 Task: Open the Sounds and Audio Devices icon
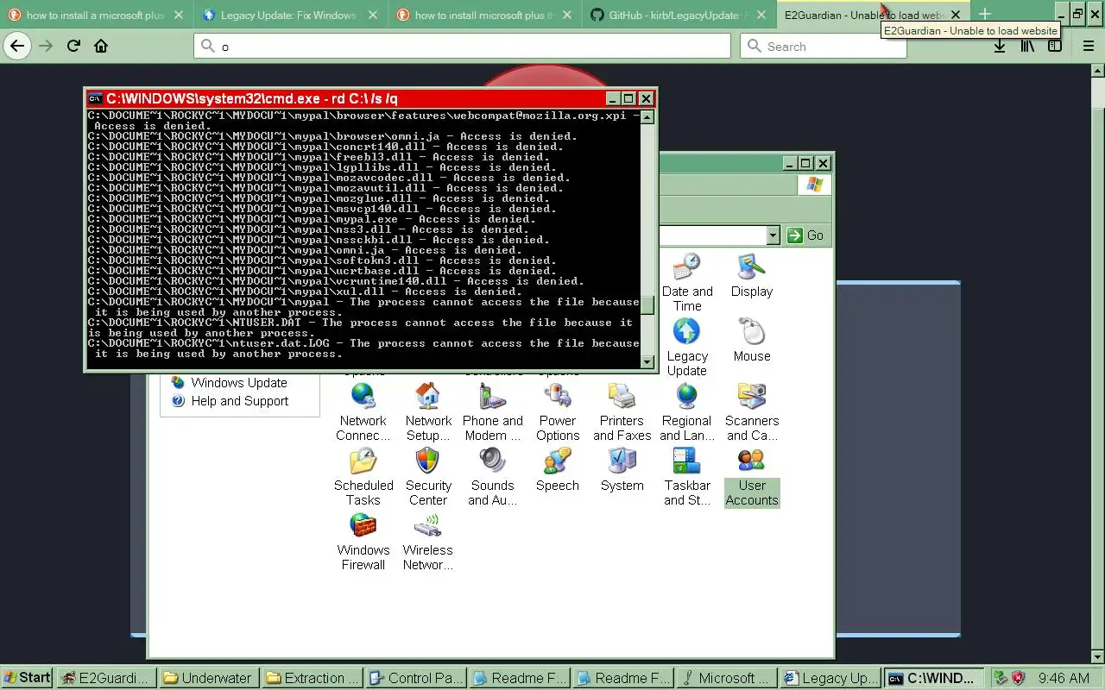pyautogui.click(x=493, y=477)
